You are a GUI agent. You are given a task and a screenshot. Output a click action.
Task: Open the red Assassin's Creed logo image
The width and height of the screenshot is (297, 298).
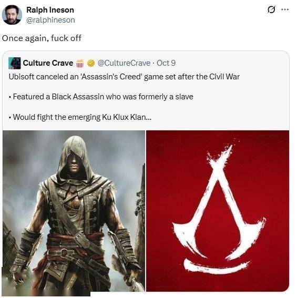[x=218, y=211]
